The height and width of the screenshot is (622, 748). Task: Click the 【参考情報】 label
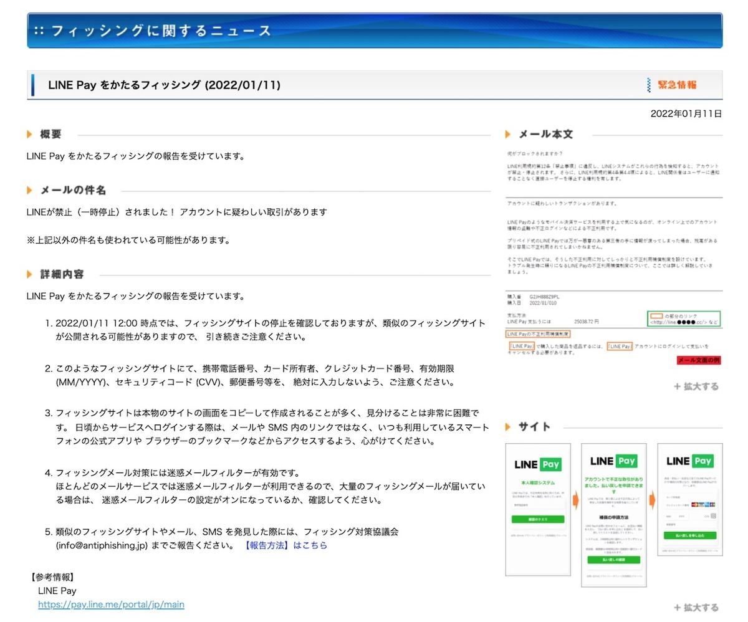coord(52,577)
